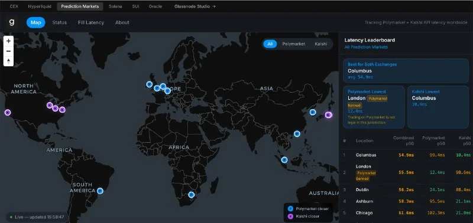Open the Solana tab

(x=115, y=6)
